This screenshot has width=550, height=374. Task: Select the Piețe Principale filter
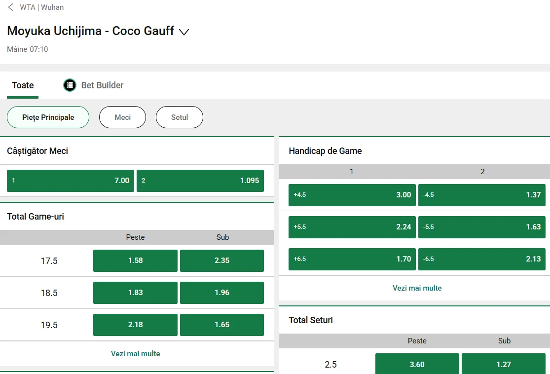coord(48,117)
